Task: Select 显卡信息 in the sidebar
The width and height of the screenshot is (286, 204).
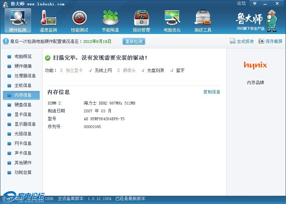Action: click(23, 115)
